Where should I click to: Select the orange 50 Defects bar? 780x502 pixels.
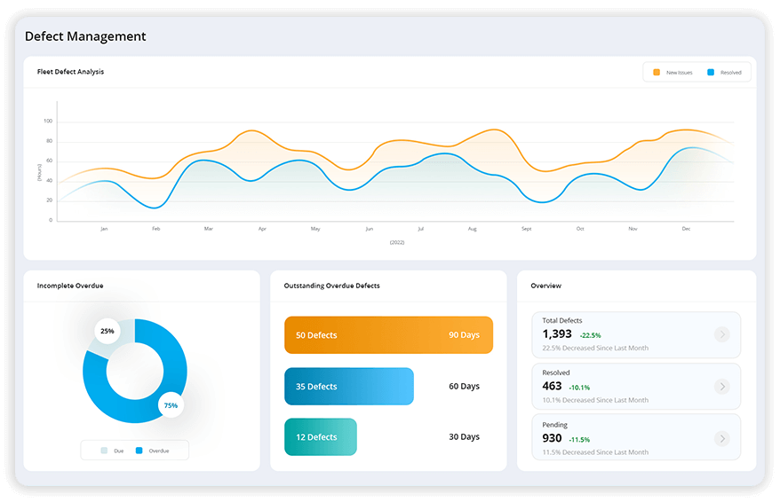point(388,335)
